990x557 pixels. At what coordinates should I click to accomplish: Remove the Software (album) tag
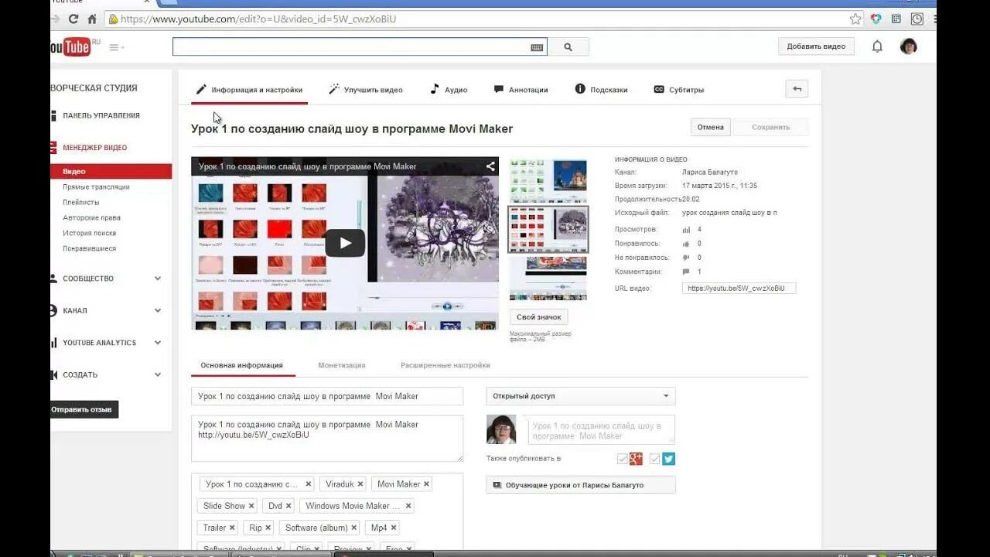click(354, 528)
